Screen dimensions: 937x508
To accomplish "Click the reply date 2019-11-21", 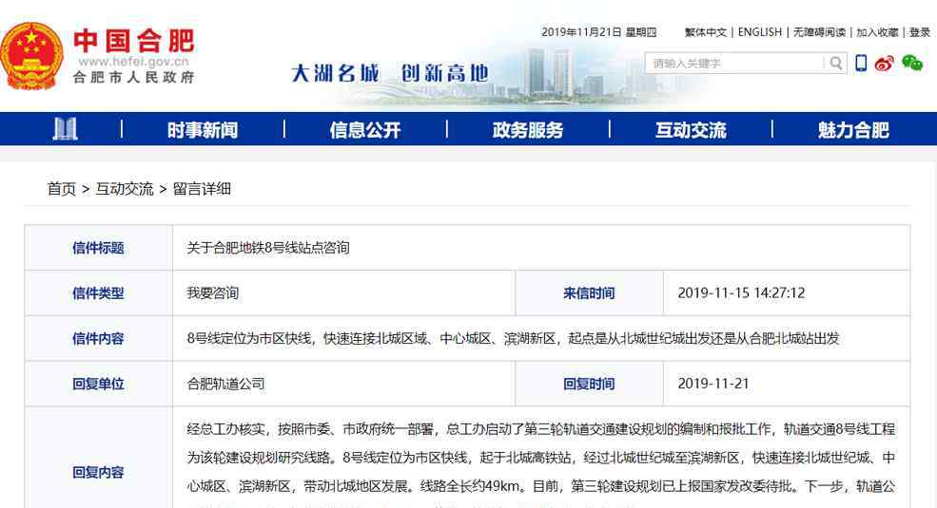I will click(713, 384).
